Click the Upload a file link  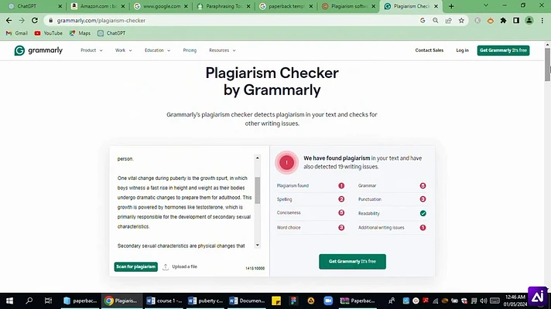tap(184, 267)
